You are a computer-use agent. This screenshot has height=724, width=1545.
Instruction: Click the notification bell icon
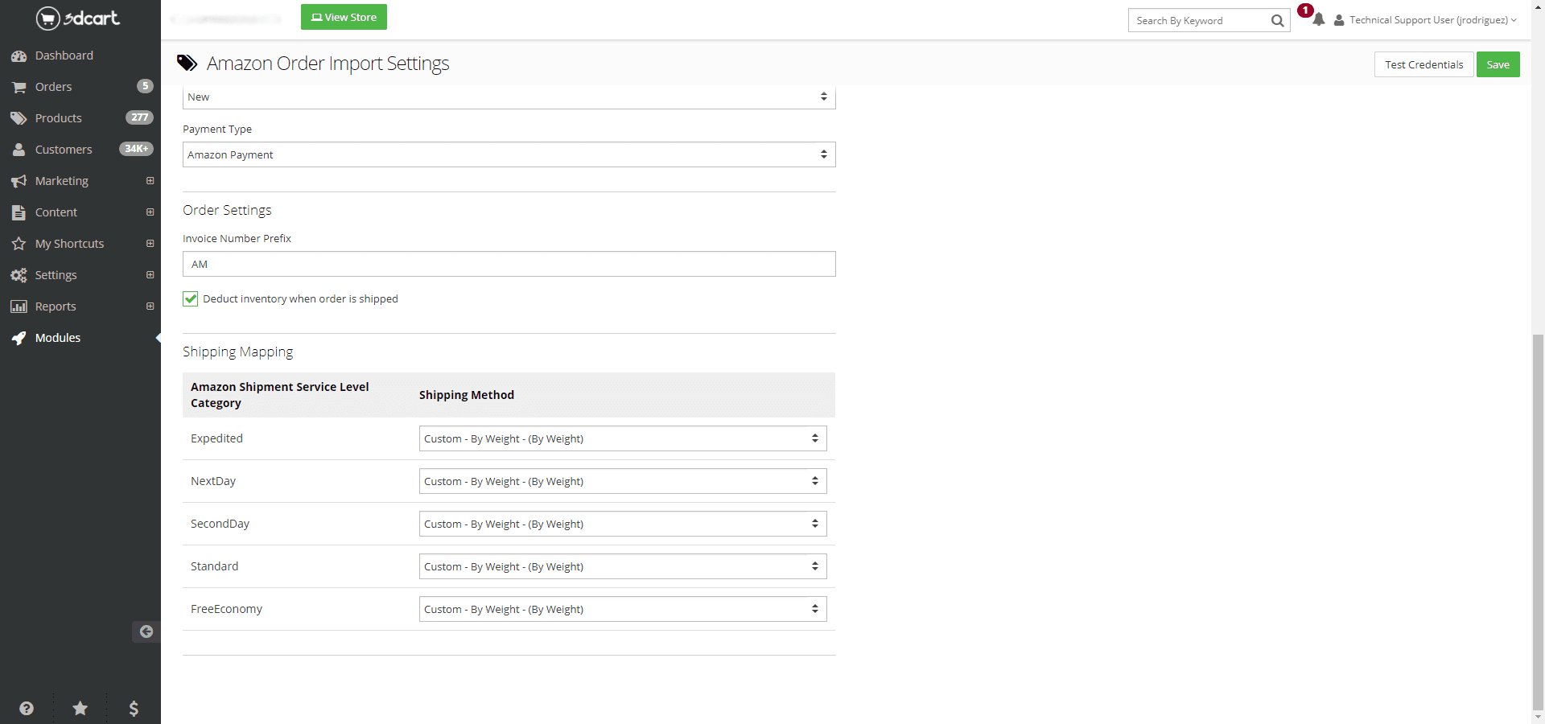(1318, 20)
